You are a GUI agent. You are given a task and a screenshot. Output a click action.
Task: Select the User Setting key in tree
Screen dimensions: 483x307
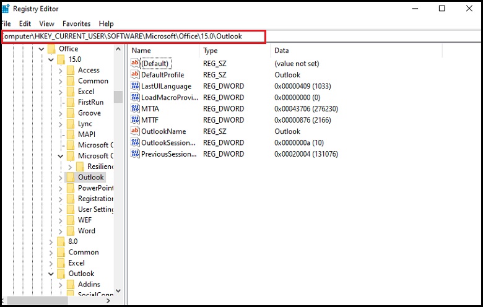pos(95,209)
